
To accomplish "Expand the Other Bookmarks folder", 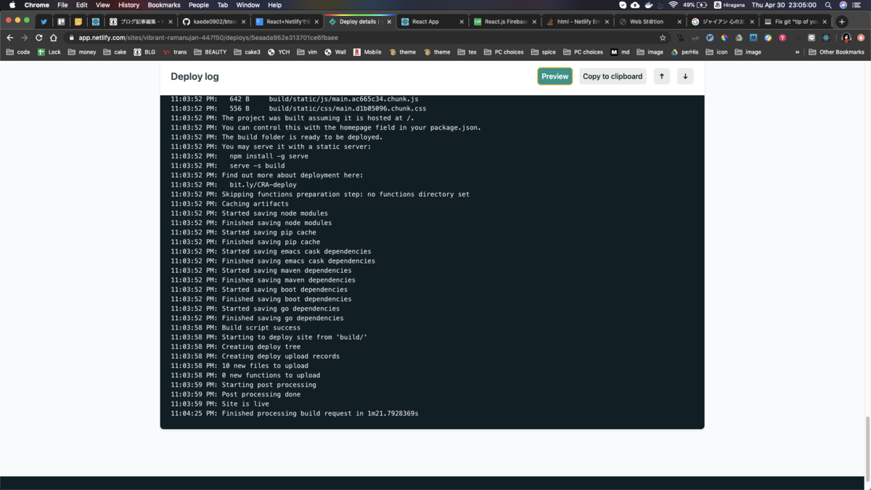I will pos(839,52).
